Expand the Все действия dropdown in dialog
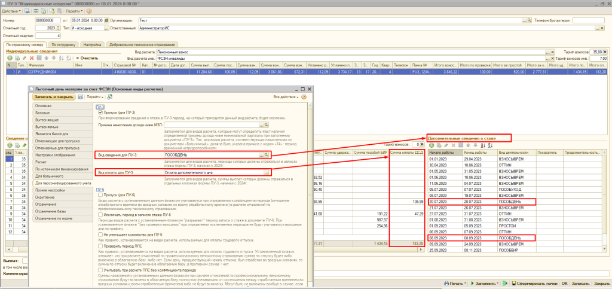This screenshot has width=612, height=289. 287,96
